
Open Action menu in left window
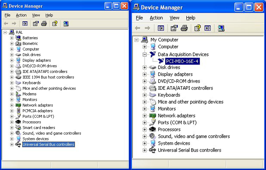pos(21,15)
